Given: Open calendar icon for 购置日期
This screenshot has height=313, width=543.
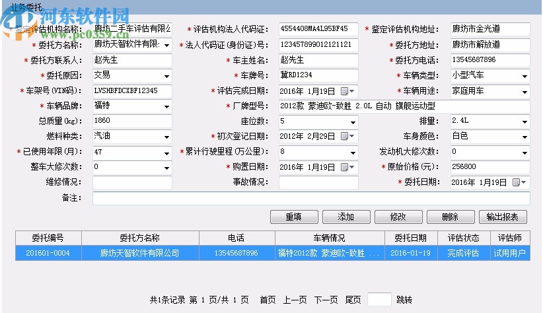Looking at the screenshot, I should coord(347,167).
